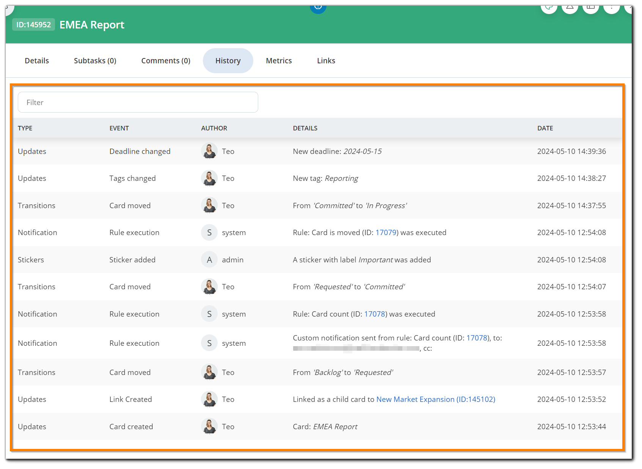642x469 pixels.
Task: Click the blue octagon icon at top center
Action: click(x=318, y=7)
